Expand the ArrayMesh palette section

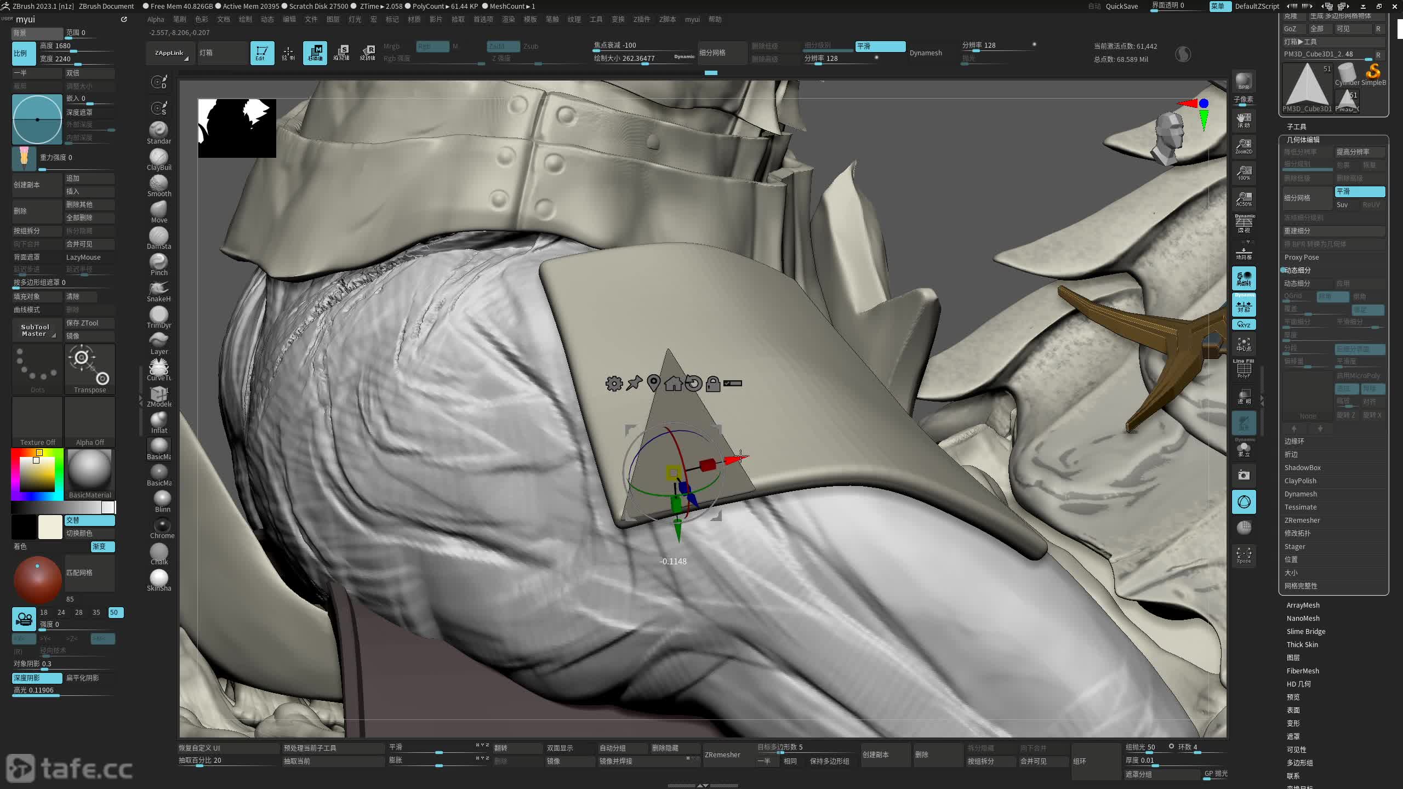coord(1303,605)
